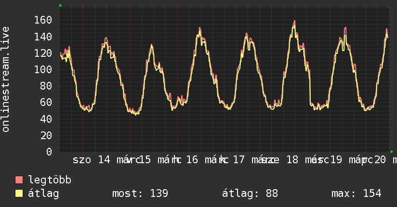Click the 20 x-axis date label
Screen dimensions: 397x207
tap(380, 160)
